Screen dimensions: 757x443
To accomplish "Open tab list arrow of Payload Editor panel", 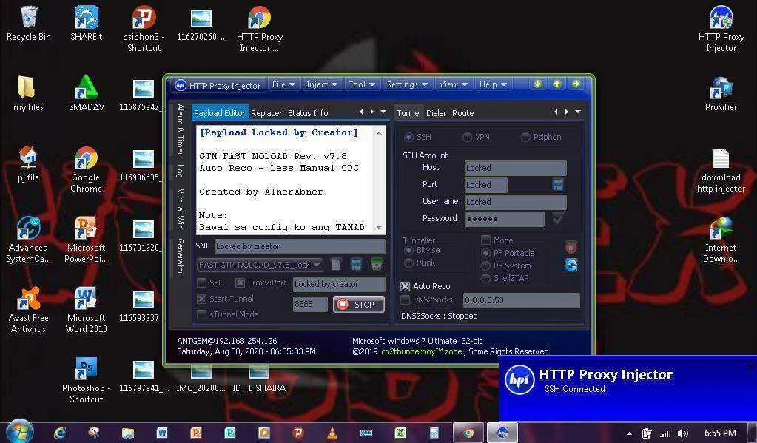I will click(383, 112).
